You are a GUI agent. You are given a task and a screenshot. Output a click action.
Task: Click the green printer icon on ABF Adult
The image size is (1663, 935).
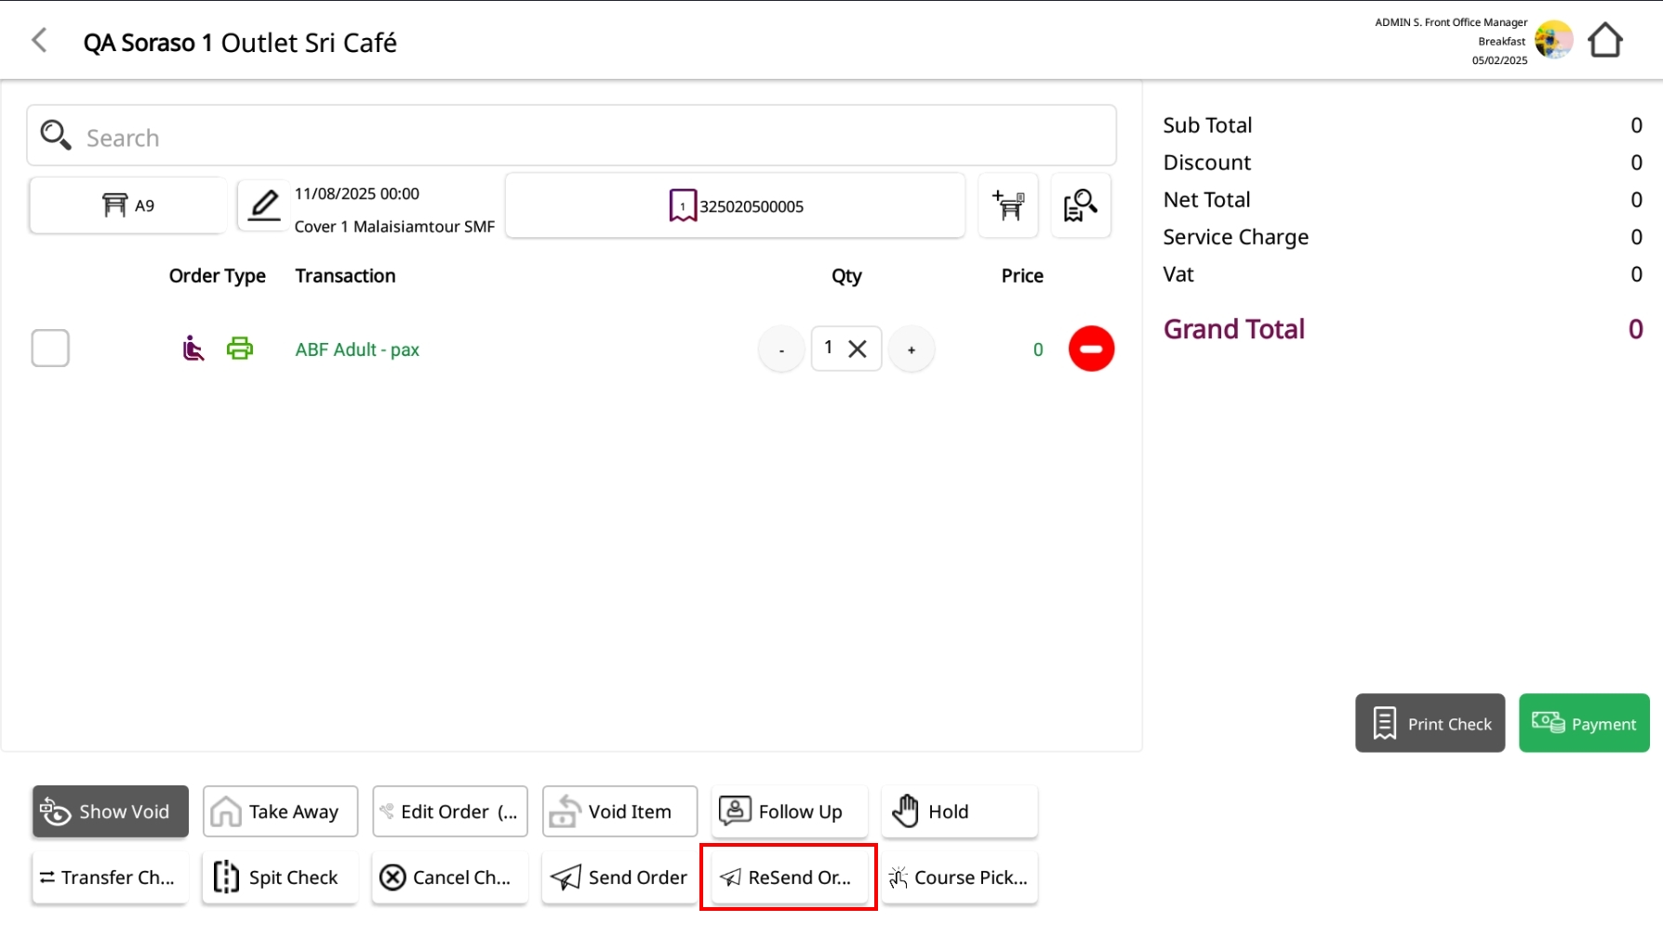(240, 349)
